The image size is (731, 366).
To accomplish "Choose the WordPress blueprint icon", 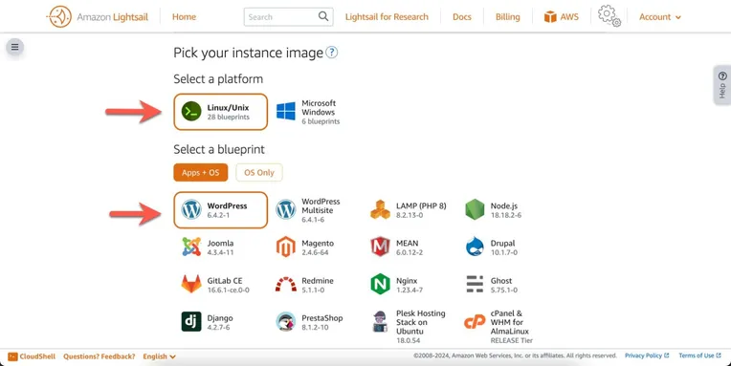I will (191, 209).
